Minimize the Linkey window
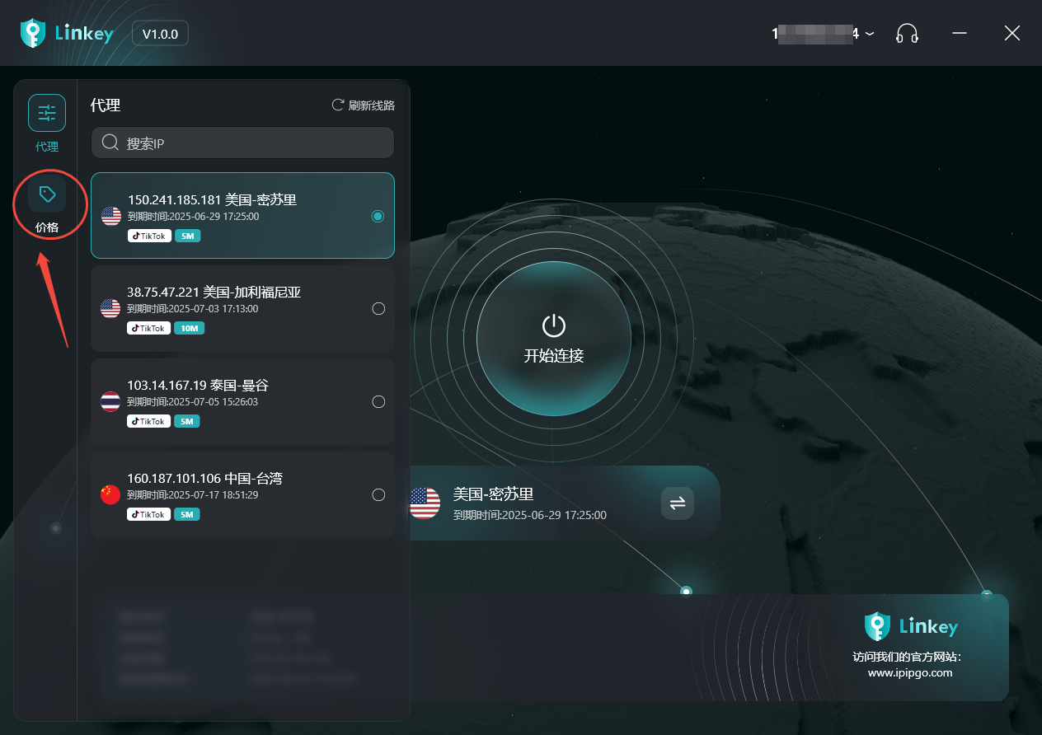1042x735 pixels. [x=959, y=34]
